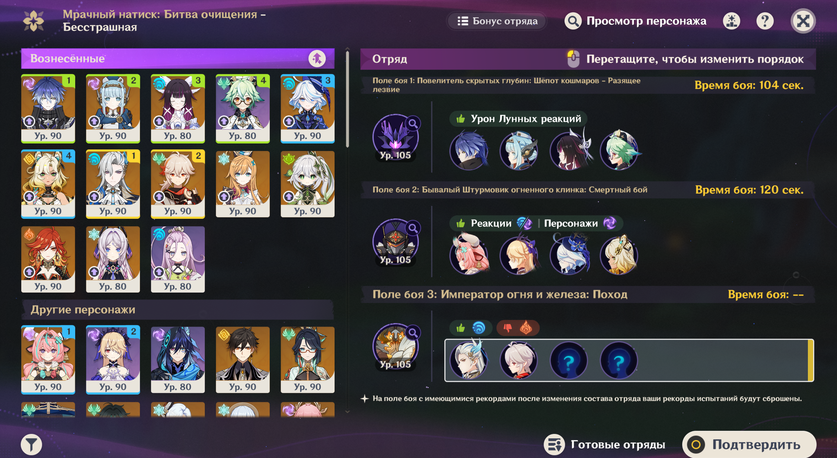Collapse the Вознесённые section header
This screenshot has width=837, height=458.
(178, 59)
